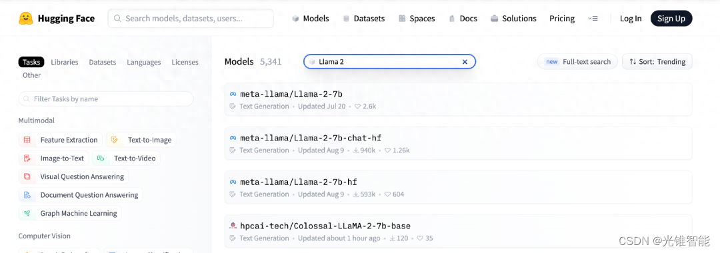720x253 pixels.
Task: Click download icon on Llama-2-7b-hf row
Action: 356,194
